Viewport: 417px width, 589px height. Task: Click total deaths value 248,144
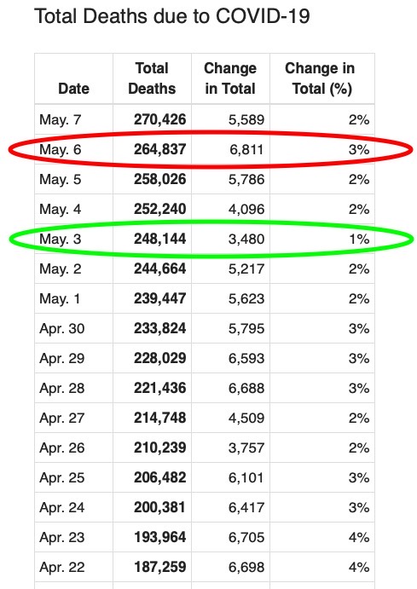(160, 239)
